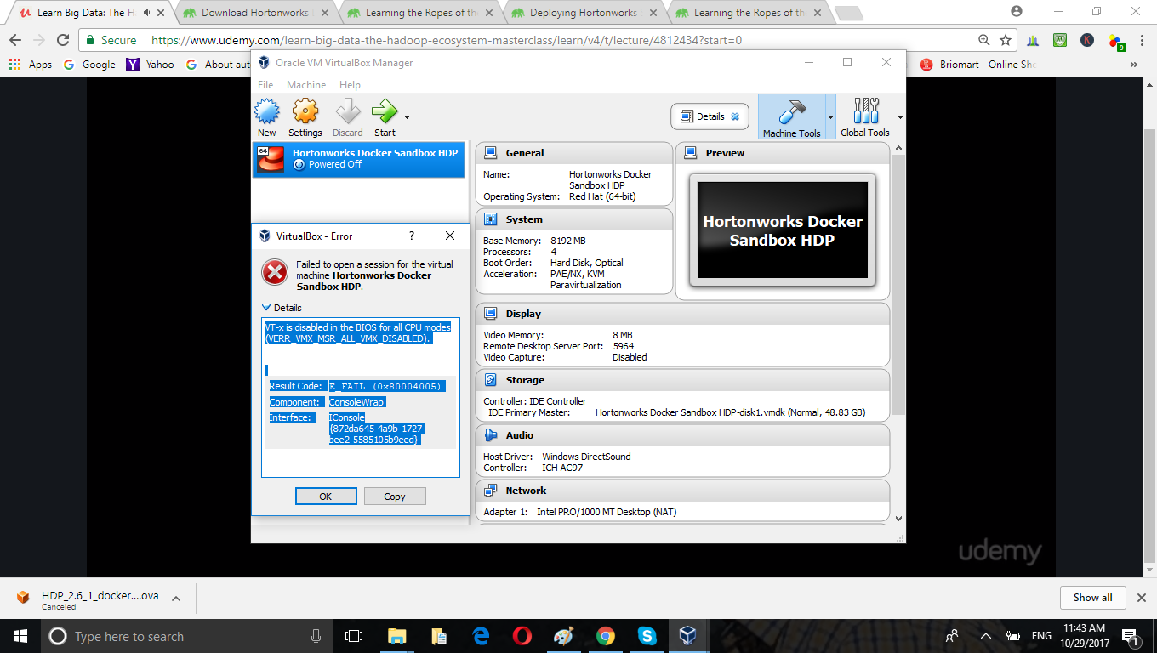This screenshot has width=1157, height=653.
Task: Open the Yahoo bookmark
Action: 150,65
